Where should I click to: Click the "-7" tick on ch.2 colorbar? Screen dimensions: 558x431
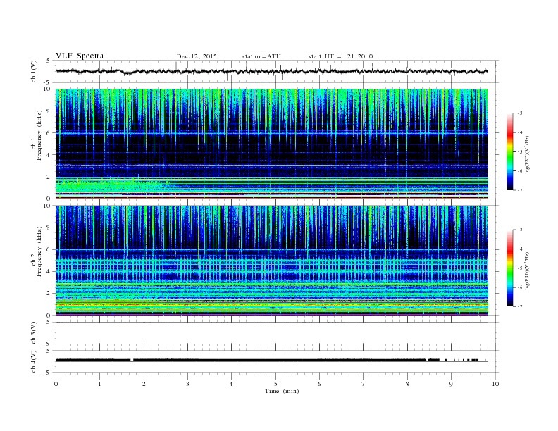(519, 306)
